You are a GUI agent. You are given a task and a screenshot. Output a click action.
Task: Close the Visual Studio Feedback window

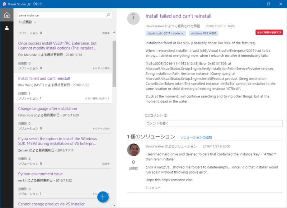pos(281,4)
